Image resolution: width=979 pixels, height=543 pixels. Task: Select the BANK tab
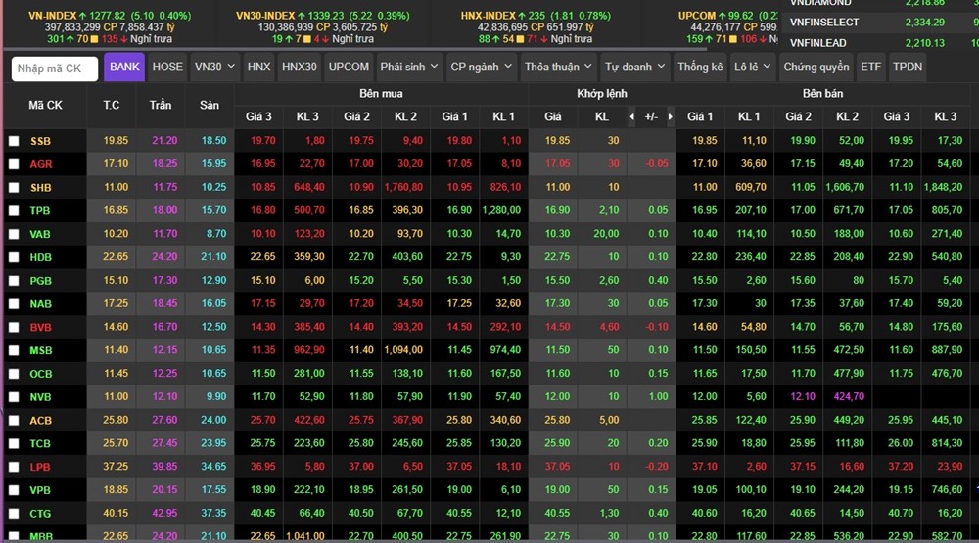tap(124, 67)
